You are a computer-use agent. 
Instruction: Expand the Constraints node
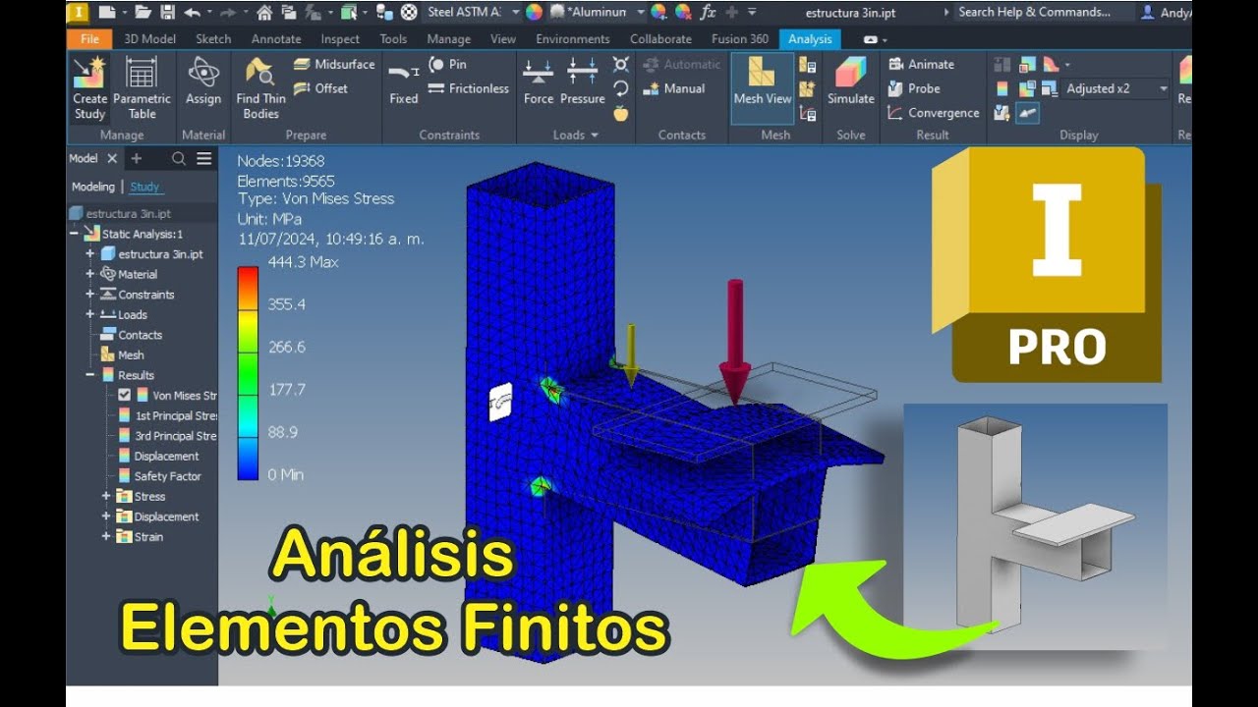pyautogui.click(x=89, y=294)
